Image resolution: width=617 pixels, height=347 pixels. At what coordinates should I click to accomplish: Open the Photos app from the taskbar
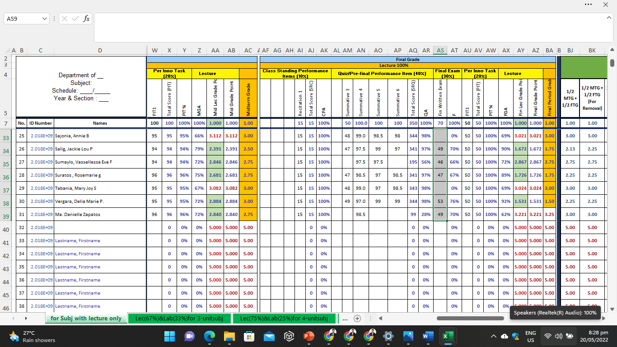click(408, 336)
